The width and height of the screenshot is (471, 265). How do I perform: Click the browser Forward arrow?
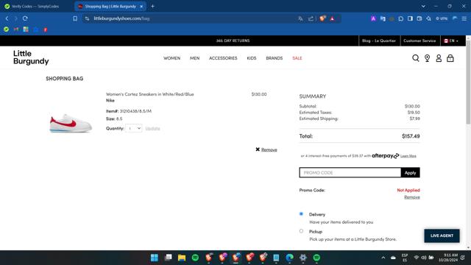click(x=16, y=18)
